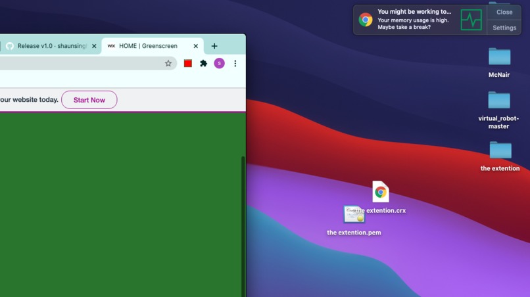The image size is (530, 297).
Task: Switch to the HOME | Greenscreen tab
Action: [x=152, y=46]
